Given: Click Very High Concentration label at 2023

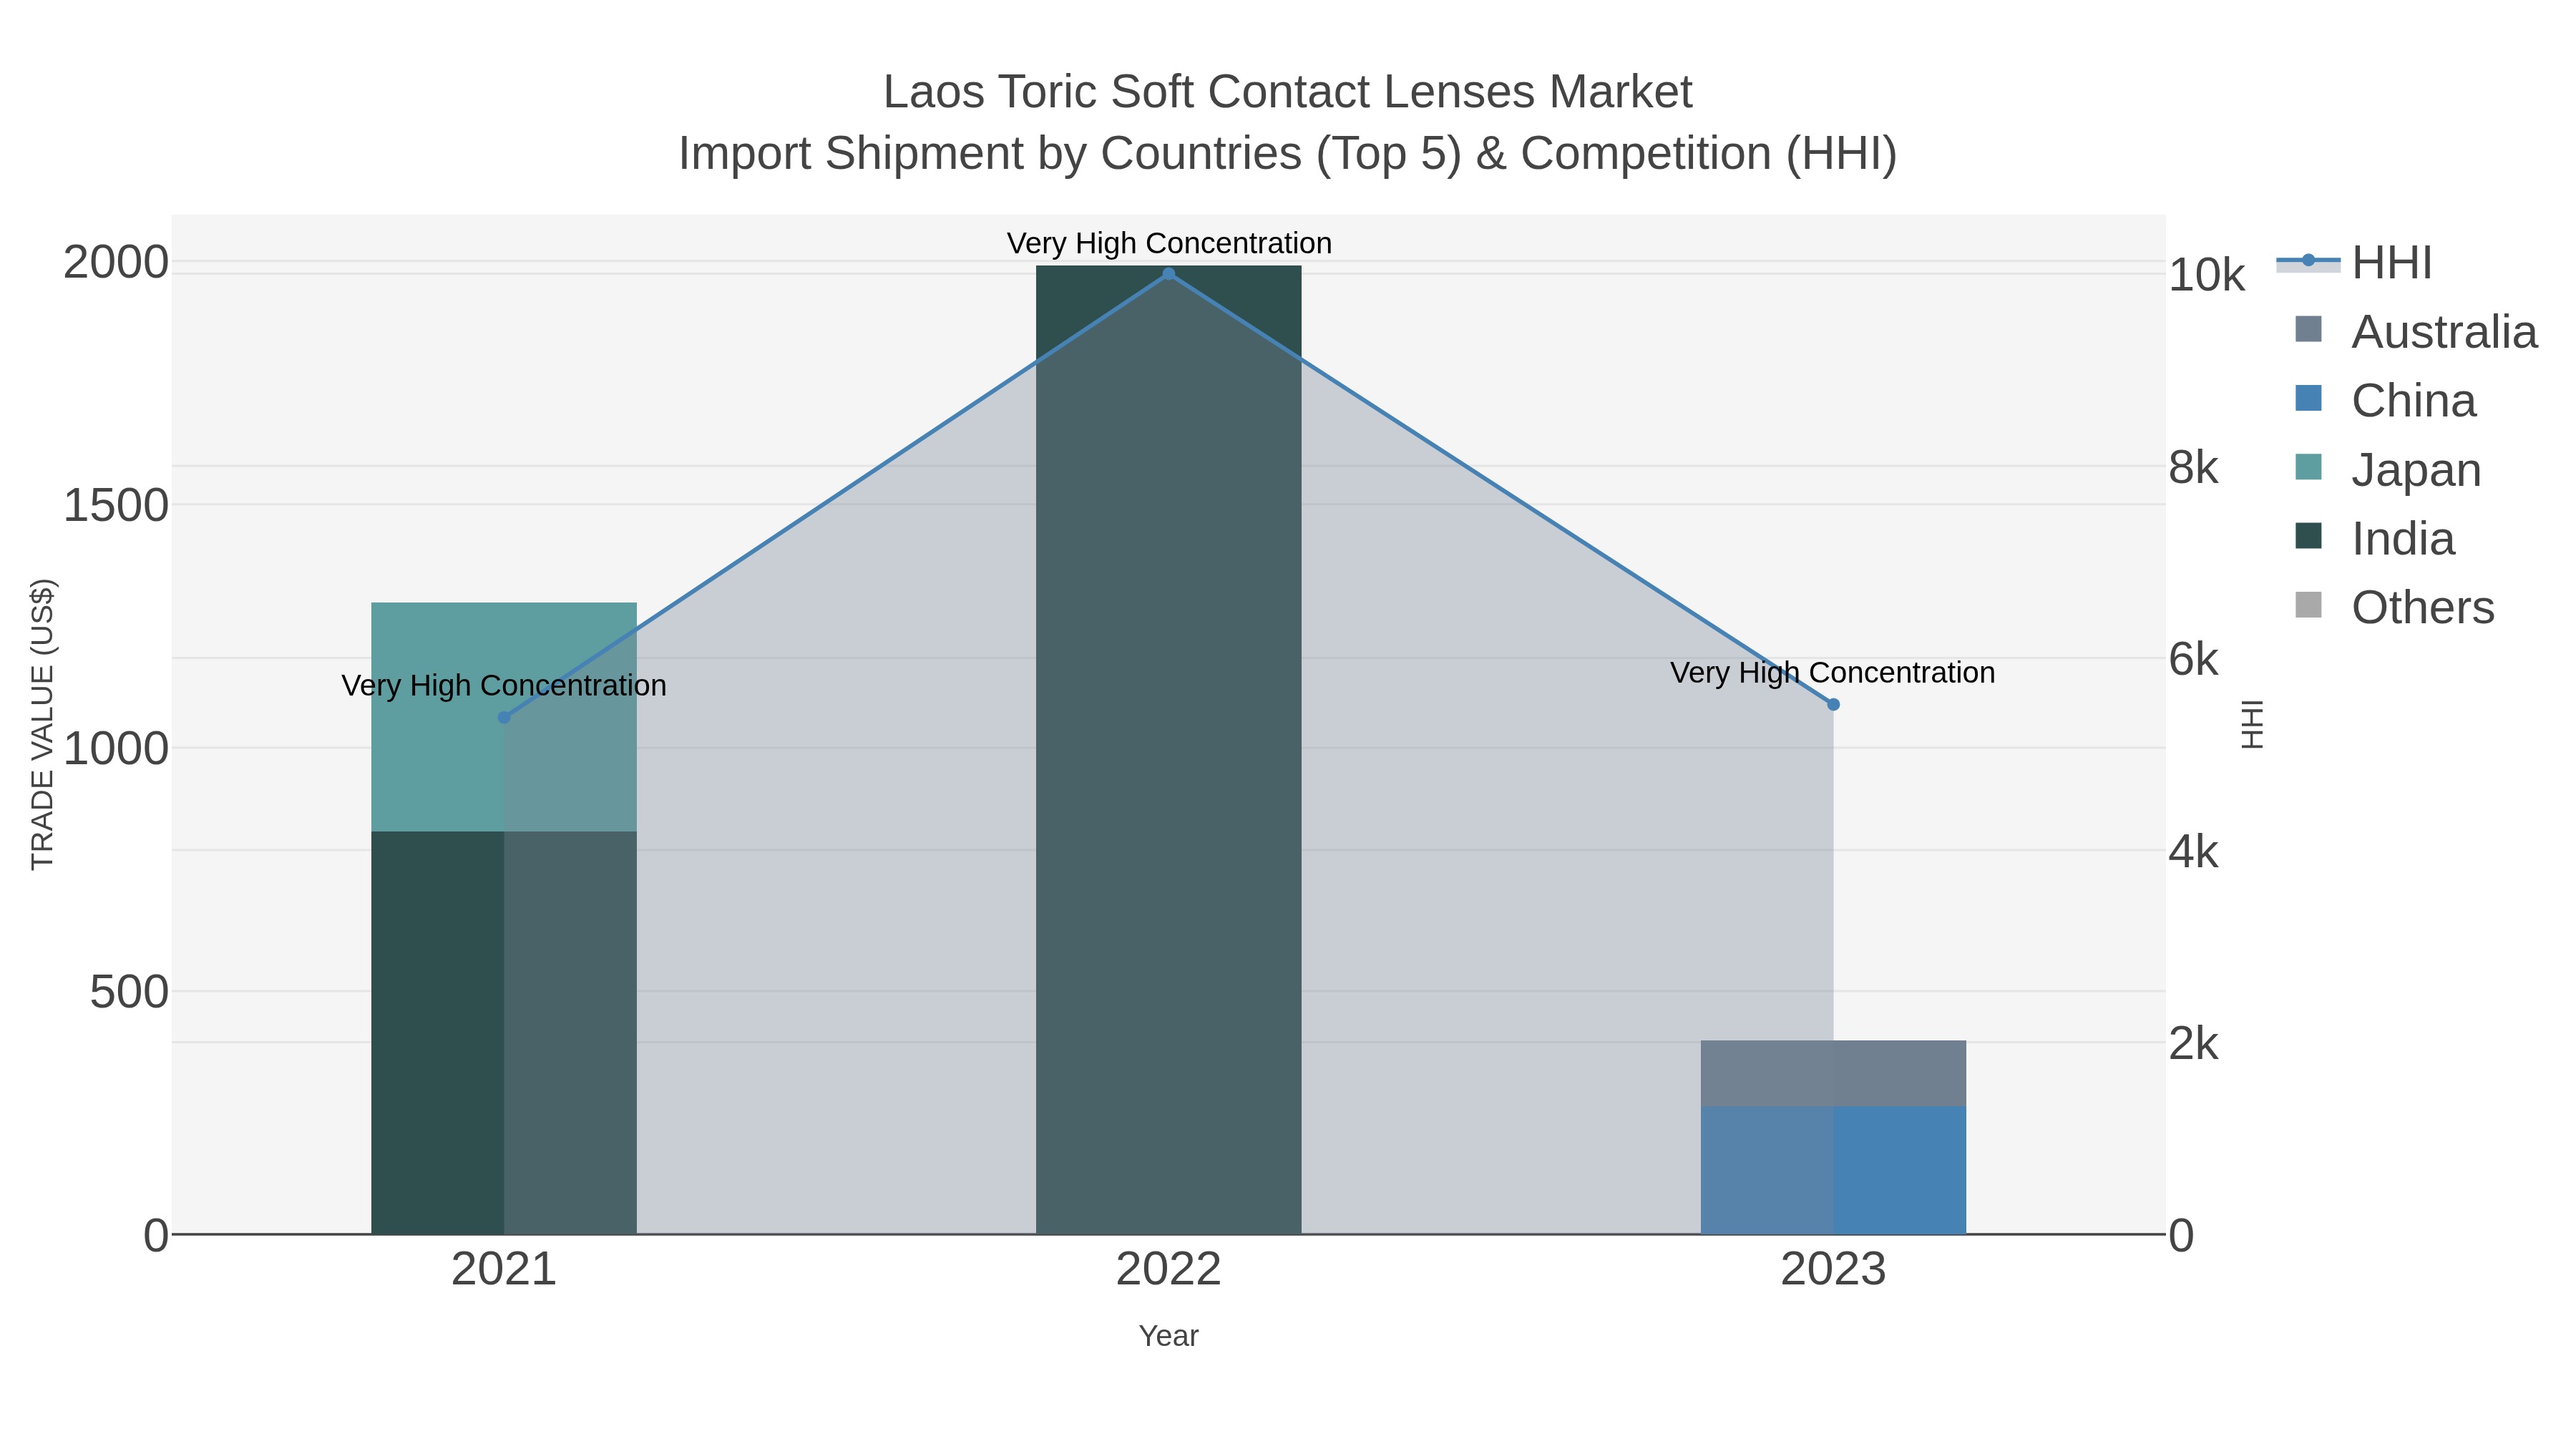Looking at the screenshot, I should point(1833,673).
